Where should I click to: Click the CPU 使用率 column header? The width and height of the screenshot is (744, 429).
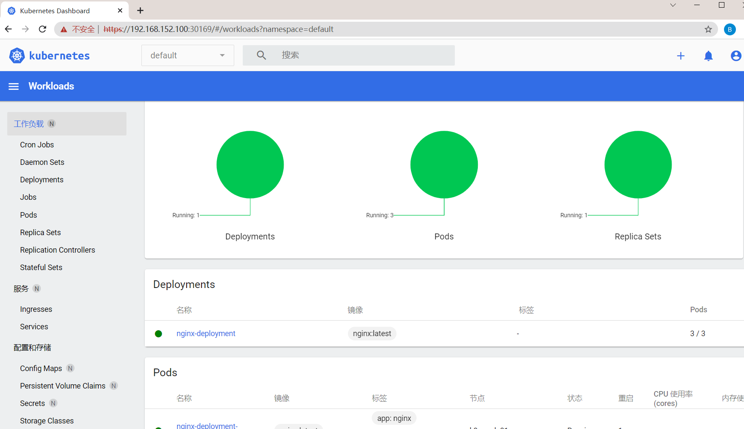tap(673, 398)
